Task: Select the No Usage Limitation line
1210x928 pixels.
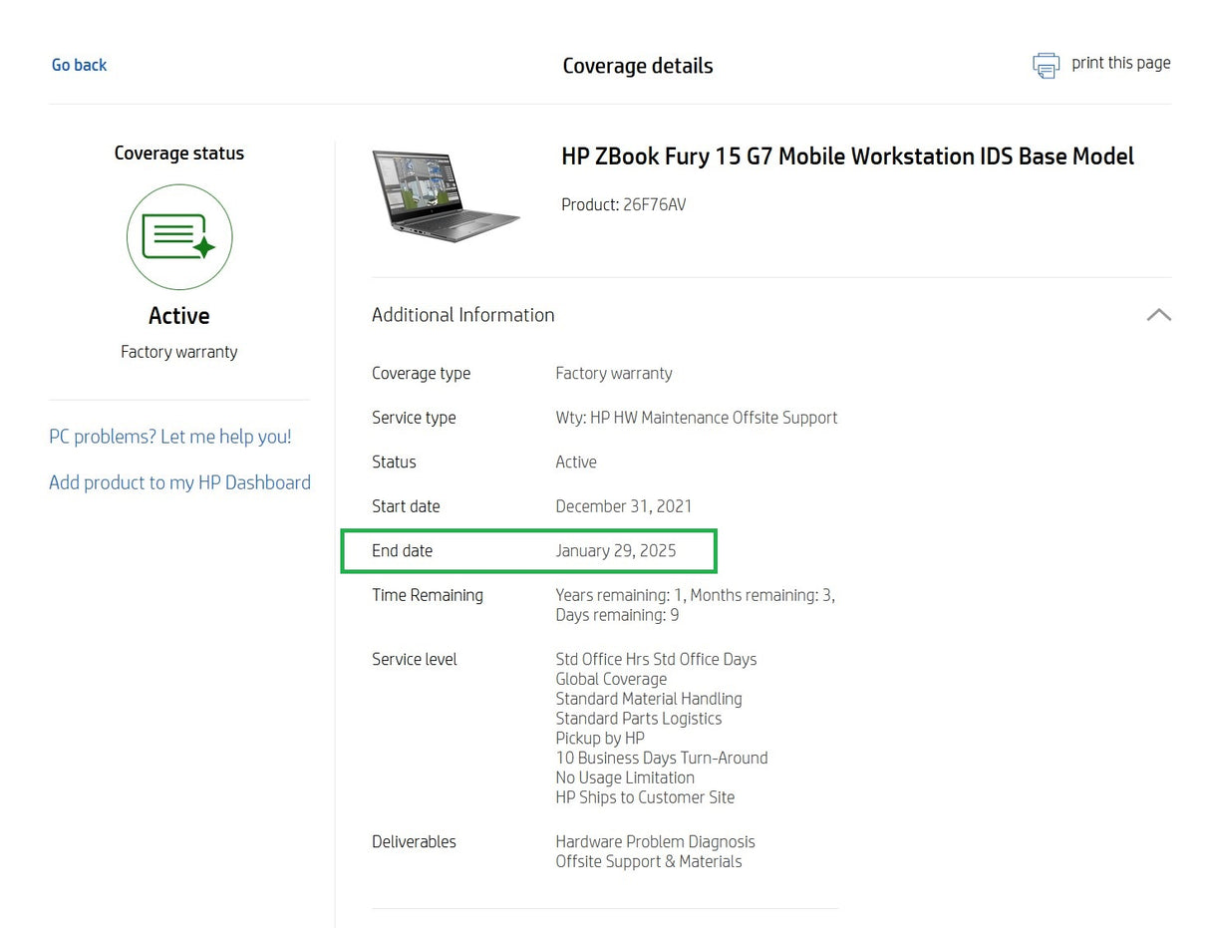Action: click(625, 777)
